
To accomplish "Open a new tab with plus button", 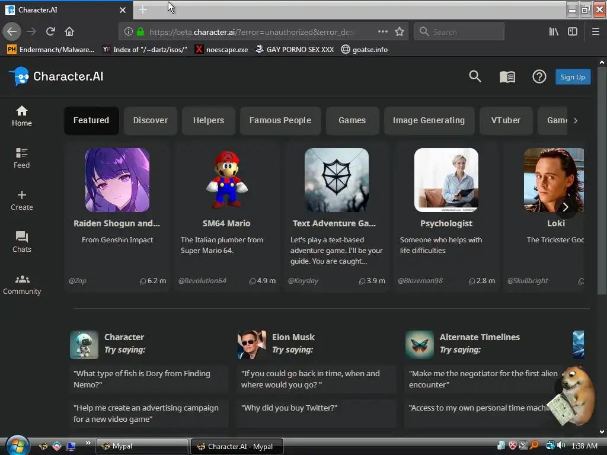I will 143,9.
